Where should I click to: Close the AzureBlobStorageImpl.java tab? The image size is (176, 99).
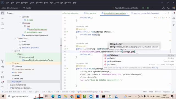(x=128, y=13)
